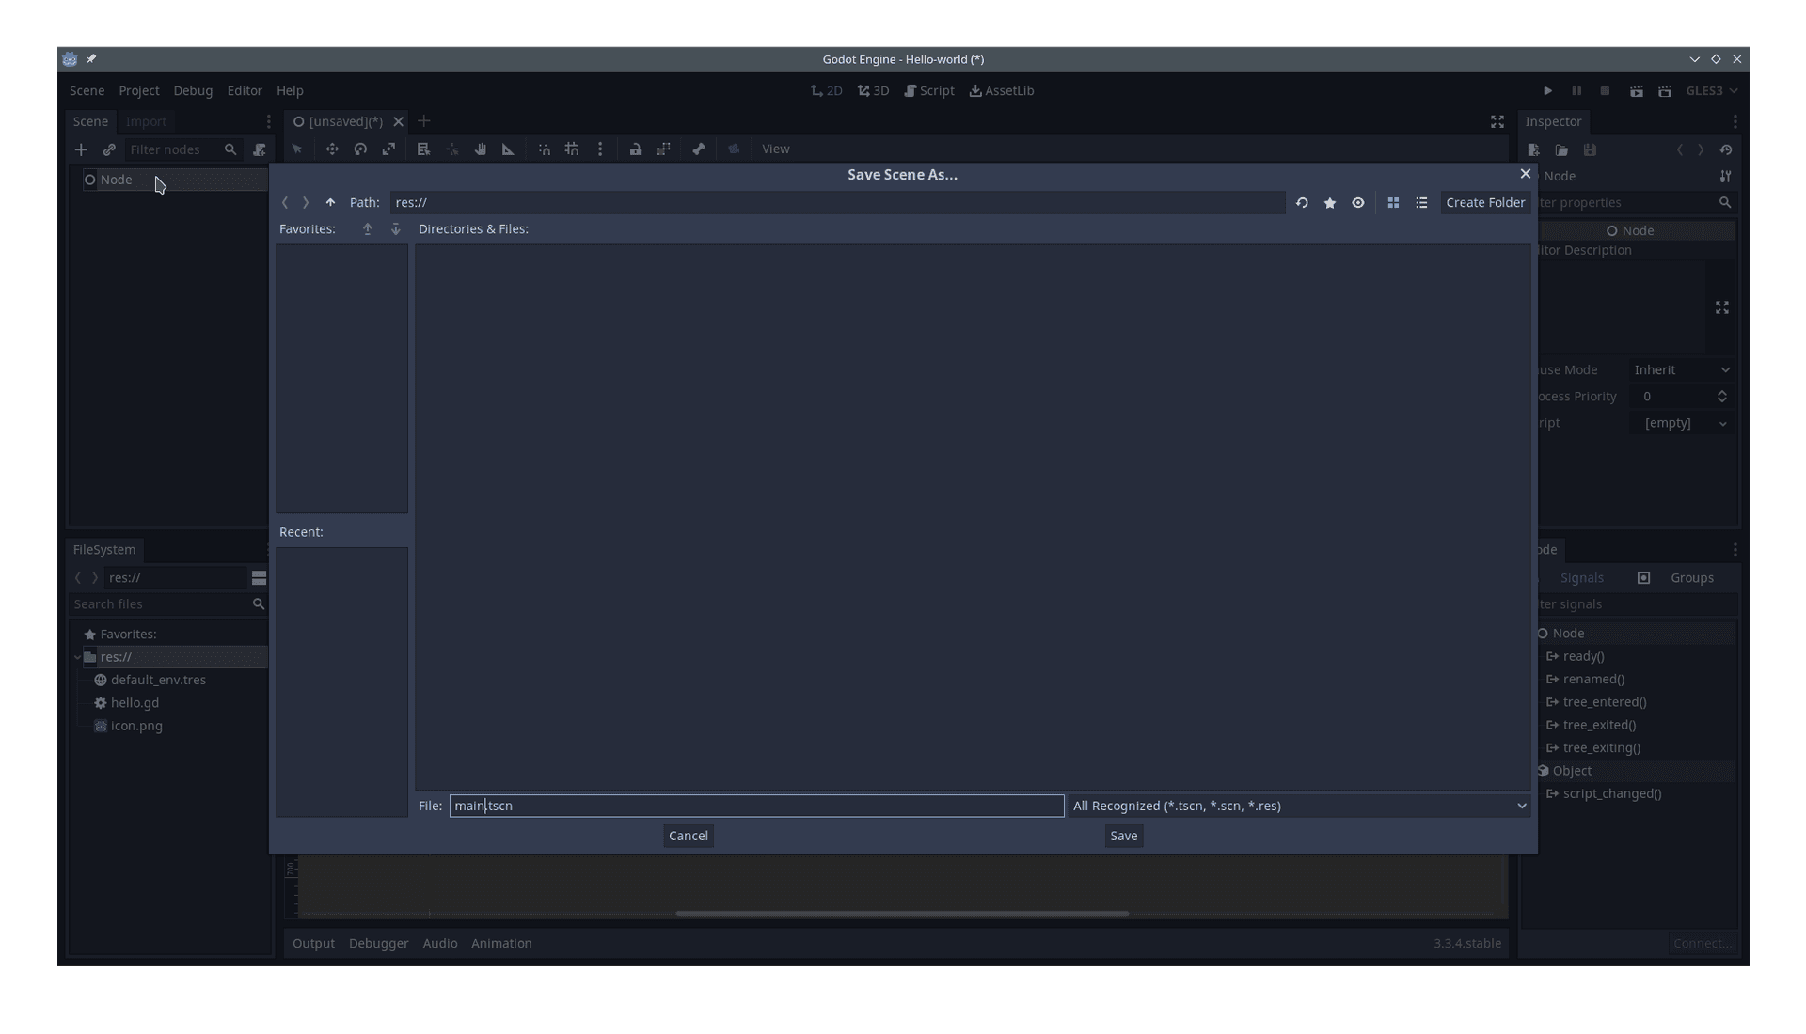This screenshot has height=1034, width=1806.
Task: Expand the res:// folder in FileSystem
Action: click(77, 657)
